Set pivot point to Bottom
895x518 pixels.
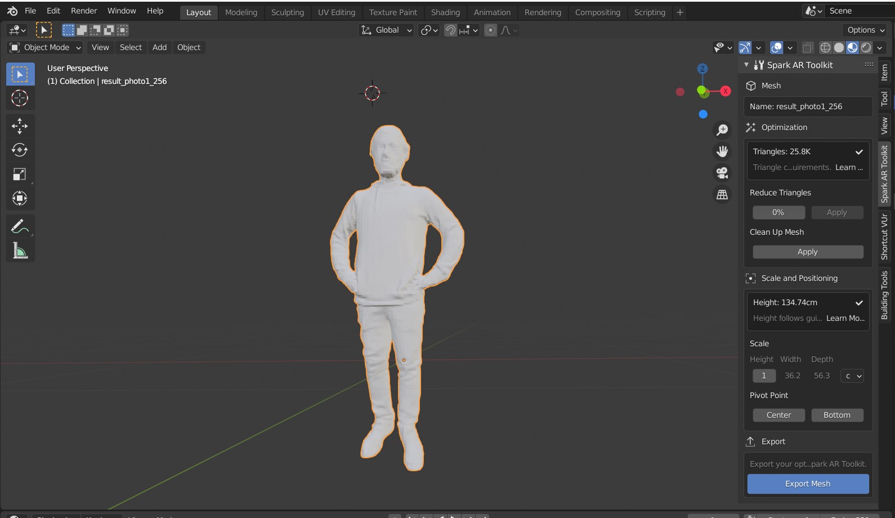point(837,415)
